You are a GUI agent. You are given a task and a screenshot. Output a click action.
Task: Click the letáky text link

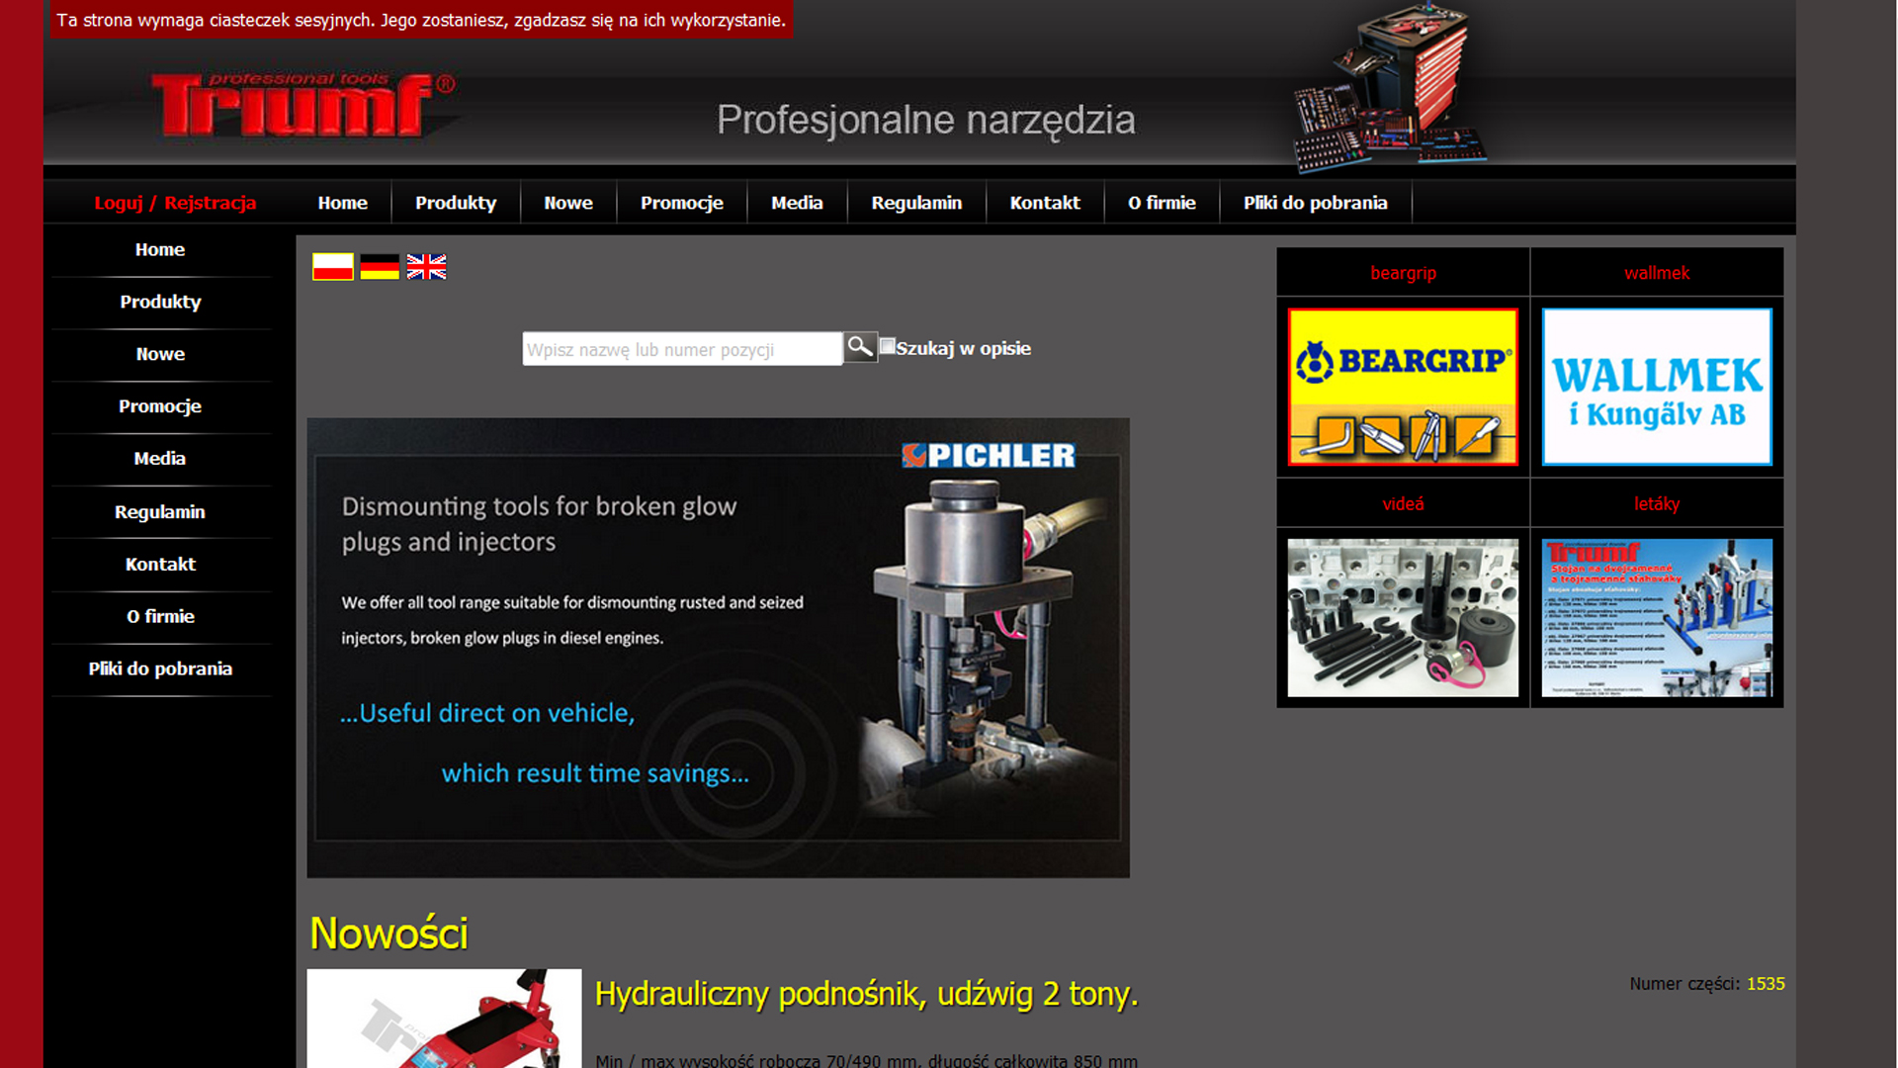[1657, 504]
